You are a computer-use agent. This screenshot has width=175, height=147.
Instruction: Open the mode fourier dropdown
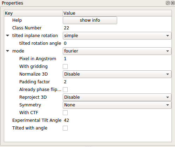117,51
